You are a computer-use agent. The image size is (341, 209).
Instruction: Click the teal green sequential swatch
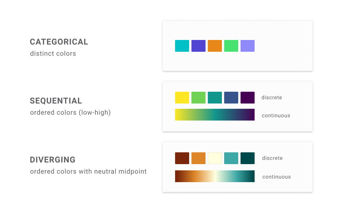[x=215, y=98]
